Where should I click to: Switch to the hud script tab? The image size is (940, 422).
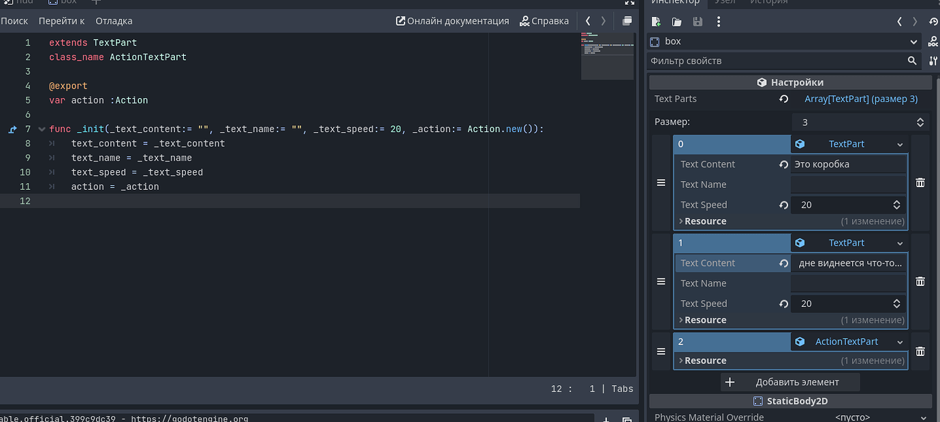click(20, 2)
